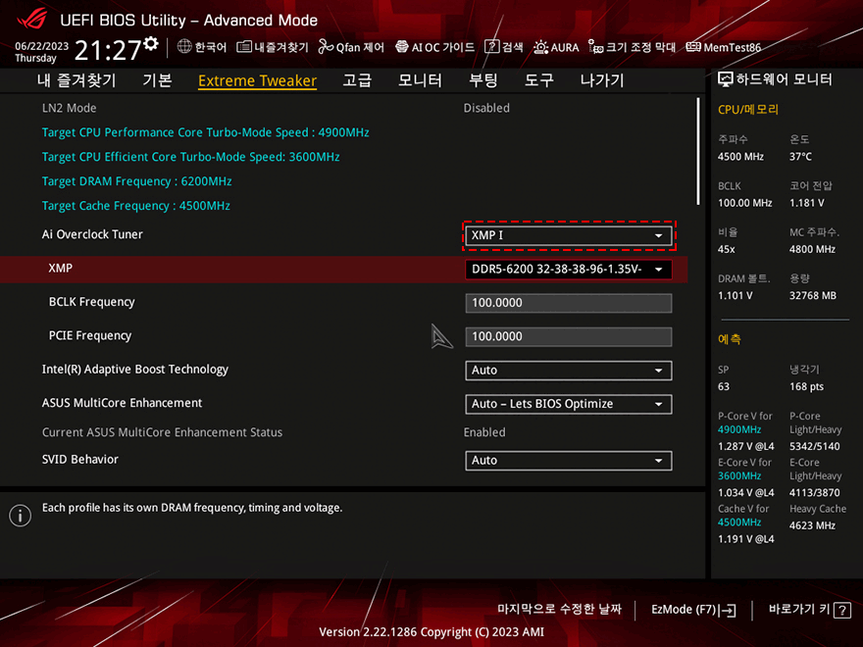Click the MultiCore Enhancement dropdown arrow
The height and width of the screenshot is (647, 863).
(x=658, y=404)
